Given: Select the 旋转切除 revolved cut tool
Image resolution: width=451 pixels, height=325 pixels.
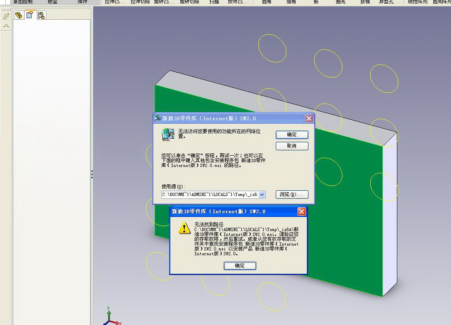Looking at the screenshot, I should click(189, 2).
